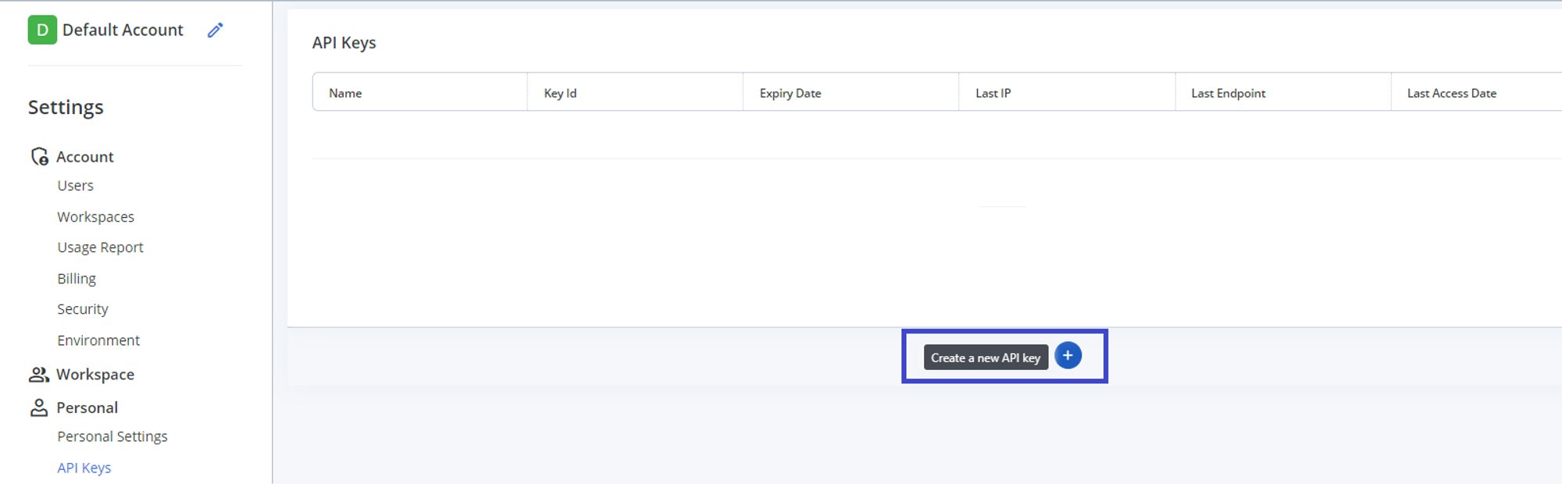The width and height of the screenshot is (1562, 484).
Task: Click the Default Account title text
Action: pyautogui.click(x=123, y=30)
